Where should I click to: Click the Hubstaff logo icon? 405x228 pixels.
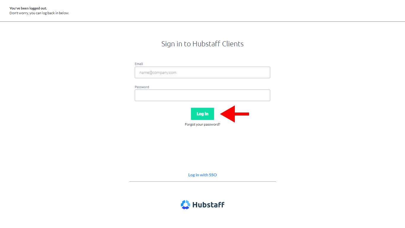tap(185, 205)
